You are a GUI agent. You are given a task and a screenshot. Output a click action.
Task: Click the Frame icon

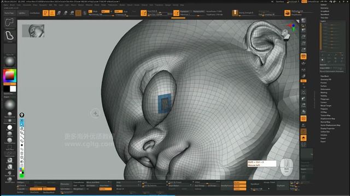coord(304,92)
